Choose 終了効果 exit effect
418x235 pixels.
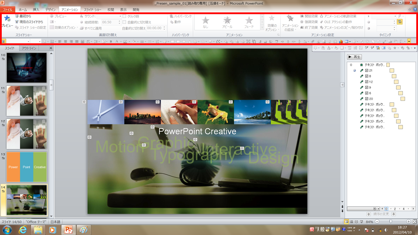[x=309, y=28]
